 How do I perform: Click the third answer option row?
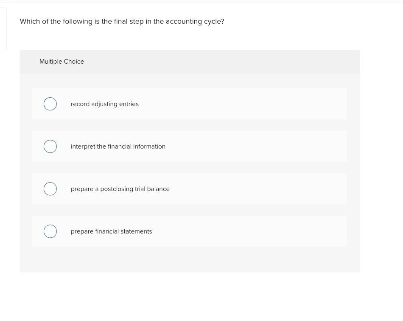(x=190, y=189)
